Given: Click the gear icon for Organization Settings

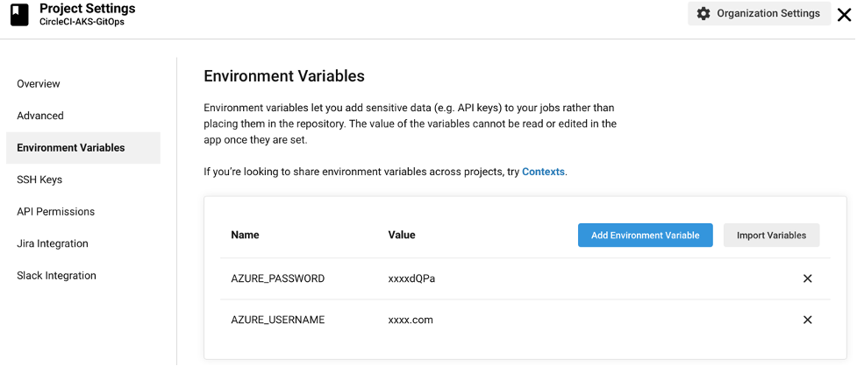Looking at the screenshot, I should click(x=703, y=14).
